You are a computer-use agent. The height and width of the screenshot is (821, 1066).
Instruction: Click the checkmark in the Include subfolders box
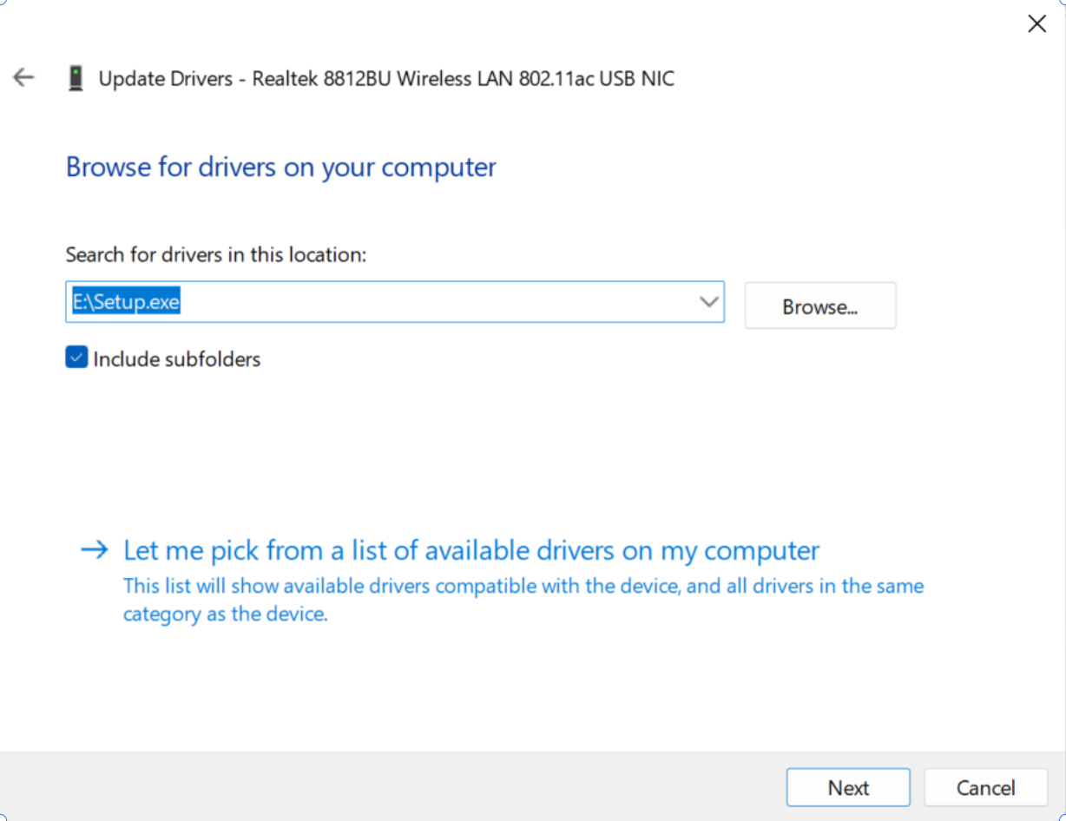click(x=76, y=358)
